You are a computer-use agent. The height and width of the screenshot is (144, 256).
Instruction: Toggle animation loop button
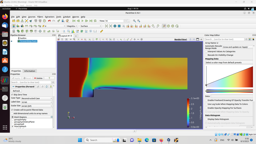click(95, 21)
